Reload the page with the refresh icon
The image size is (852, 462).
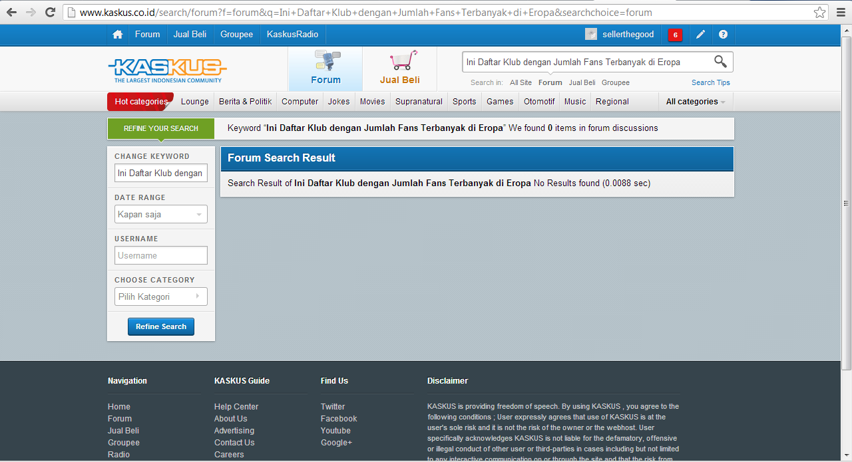click(50, 13)
